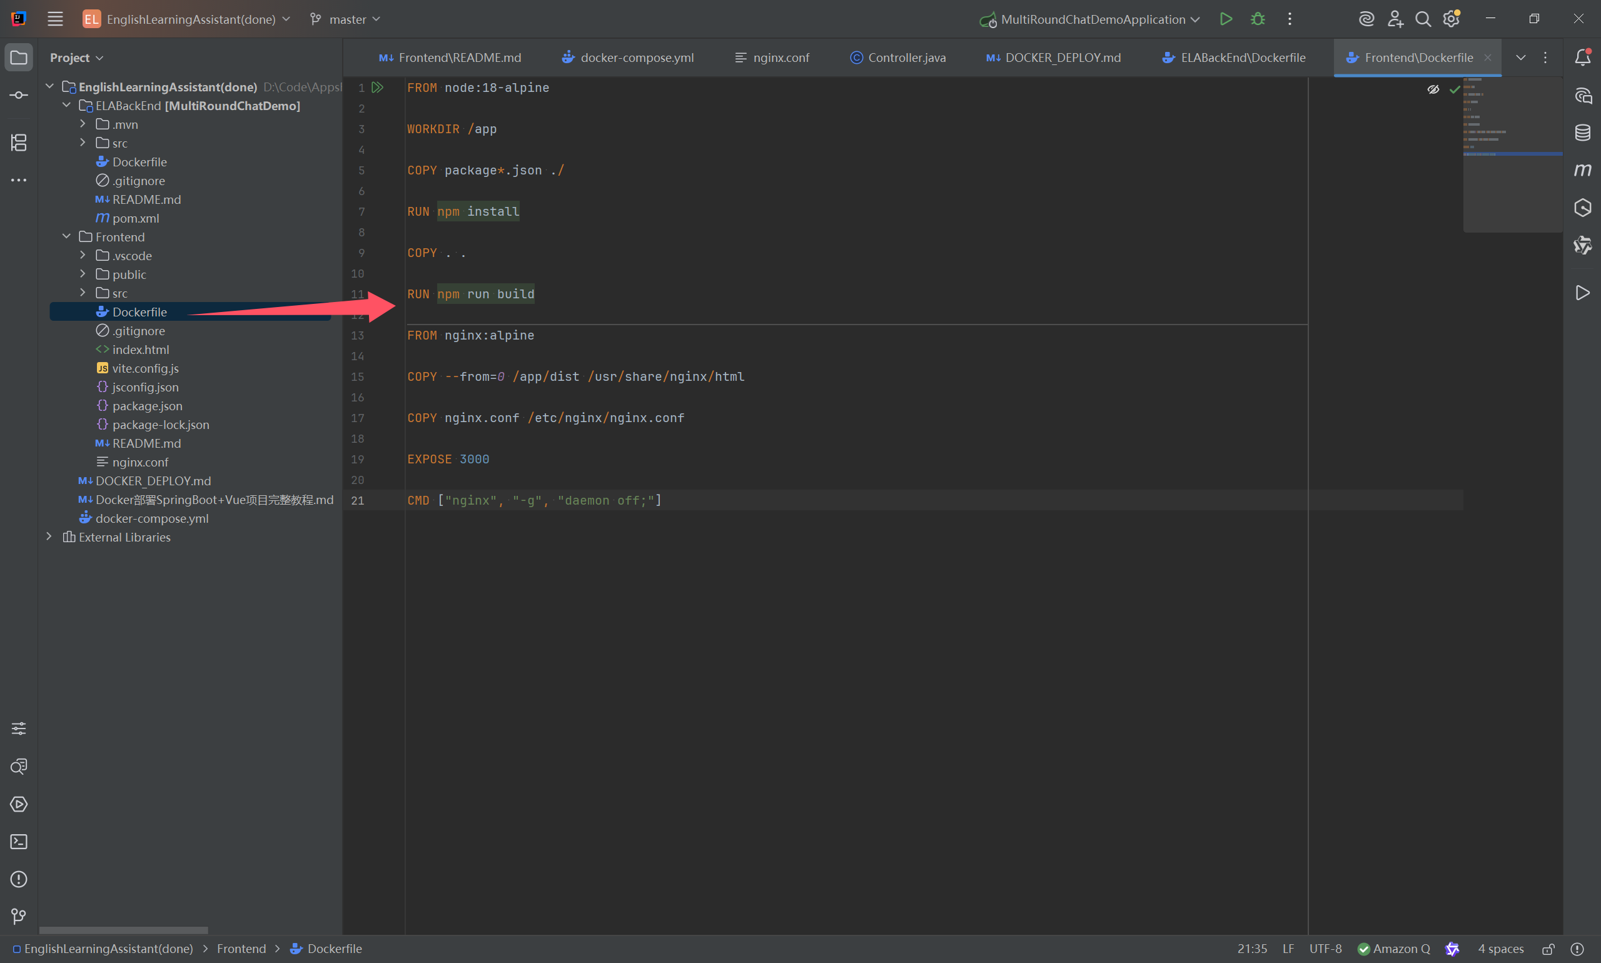Select package.json in Frontend folder

tap(148, 406)
